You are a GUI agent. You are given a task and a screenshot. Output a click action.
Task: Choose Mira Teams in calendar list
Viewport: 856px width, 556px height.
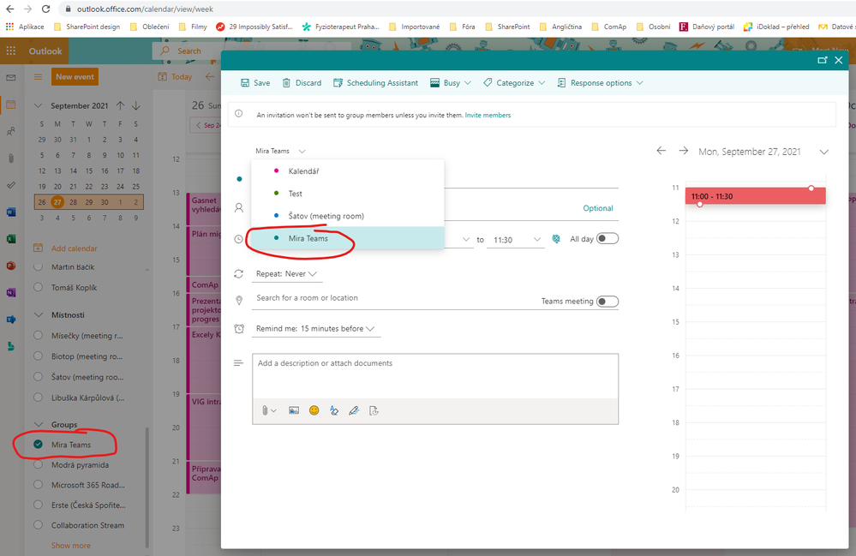coord(348,238)
